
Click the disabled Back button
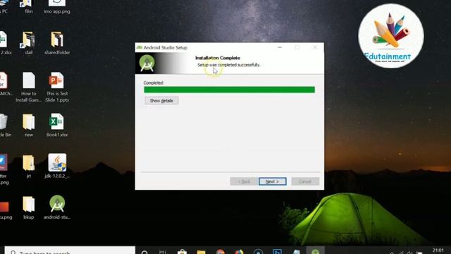(244, 181)
